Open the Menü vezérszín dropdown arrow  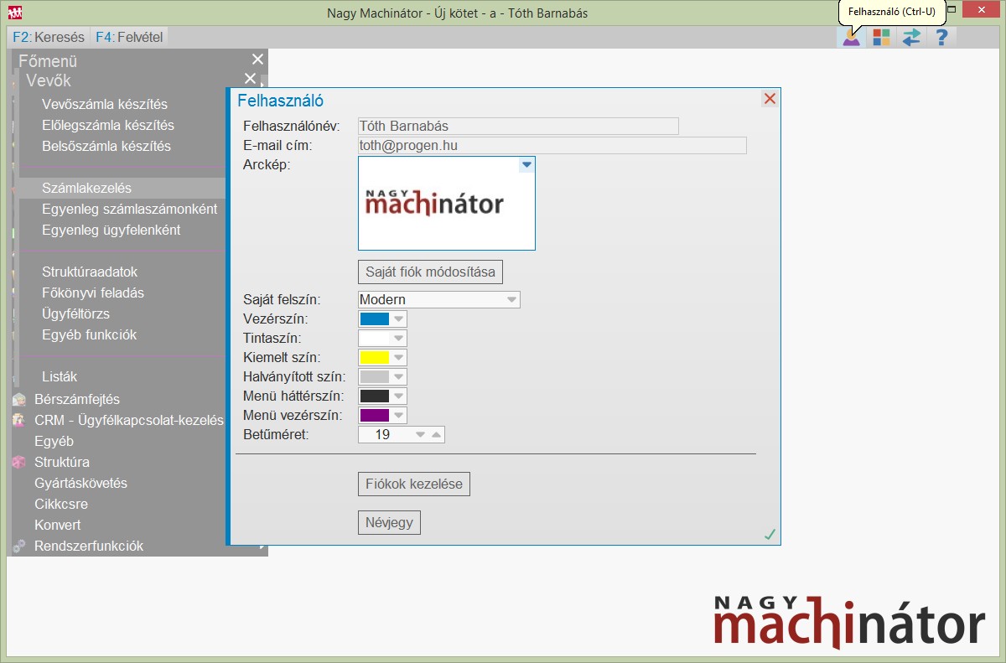[399, 416]
